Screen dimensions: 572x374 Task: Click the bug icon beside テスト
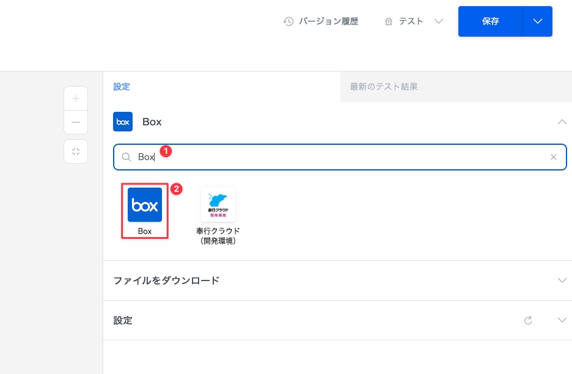389,21
